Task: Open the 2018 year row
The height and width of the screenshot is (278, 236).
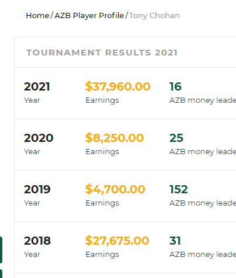Action: pyautogui.click(x=125, y=248)
